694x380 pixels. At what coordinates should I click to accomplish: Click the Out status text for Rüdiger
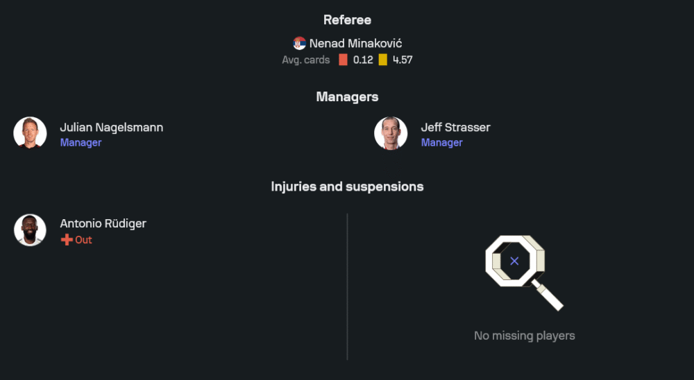click(83, 240)
